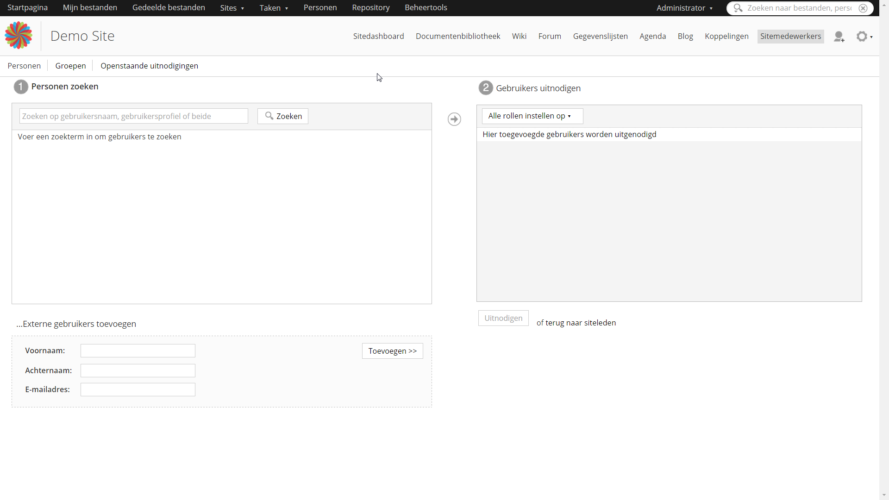The width and height of the screenshot is (889, 500).
Task: Click the Uitnodigen button
Action: click(x=503, y=318)
